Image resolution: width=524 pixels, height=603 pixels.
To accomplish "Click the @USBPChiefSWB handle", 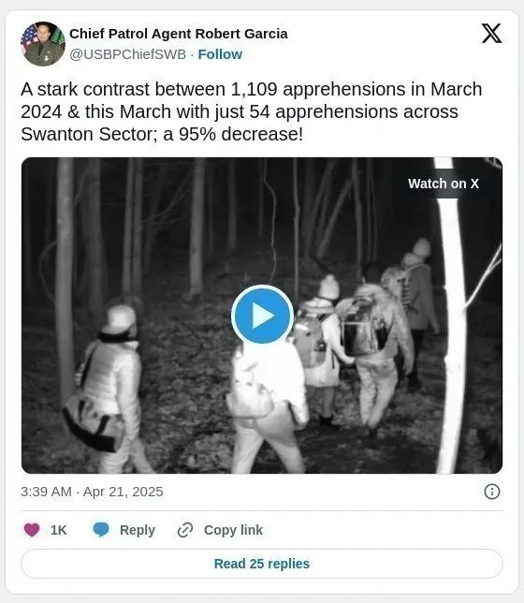I will [x=127, y=54].
